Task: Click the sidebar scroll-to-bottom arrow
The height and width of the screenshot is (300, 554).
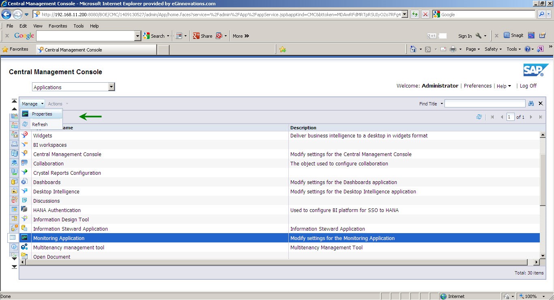Action: click(x=14, y=266)
